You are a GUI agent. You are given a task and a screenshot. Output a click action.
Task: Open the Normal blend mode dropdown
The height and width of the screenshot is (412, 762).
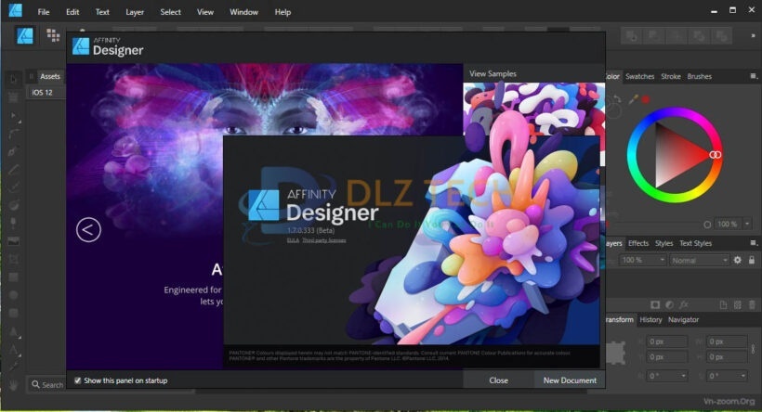pyautogui.click(x=699, y=260)
